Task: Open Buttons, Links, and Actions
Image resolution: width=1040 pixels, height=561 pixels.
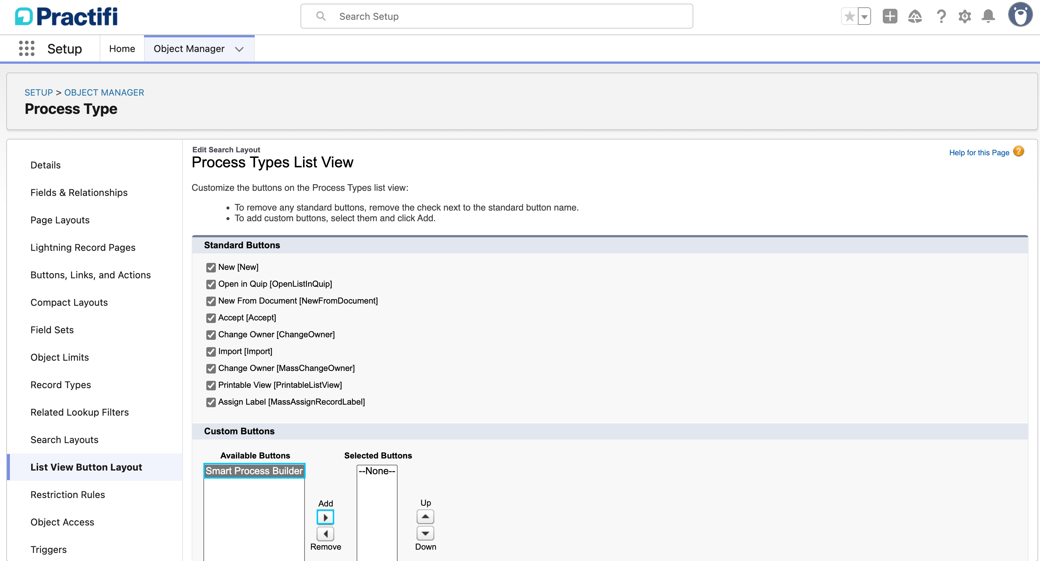Action: [x=91, y=275]
